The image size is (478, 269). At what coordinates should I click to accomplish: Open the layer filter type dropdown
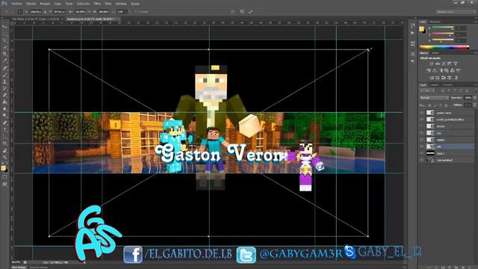(426, 91)
